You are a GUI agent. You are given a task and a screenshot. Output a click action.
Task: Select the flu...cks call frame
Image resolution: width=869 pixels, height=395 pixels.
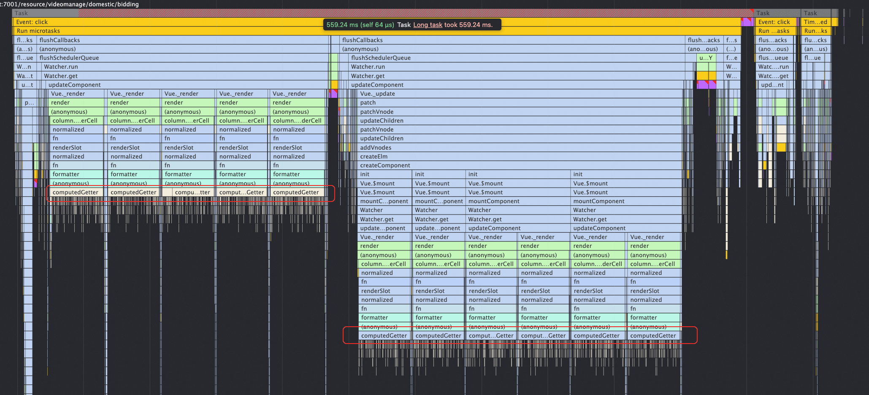point(816,40)
